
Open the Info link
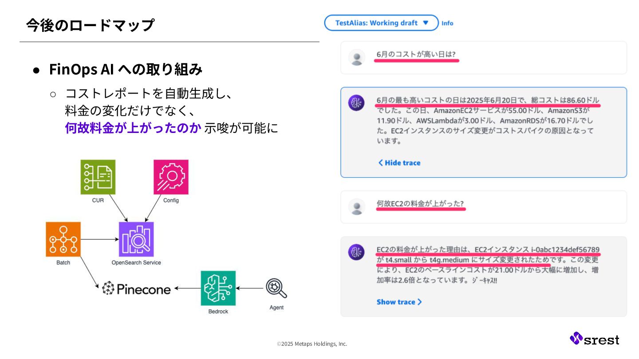point(447,23)
